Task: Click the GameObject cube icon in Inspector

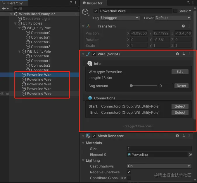Action: pyautogui.click(x=85, y=12)
